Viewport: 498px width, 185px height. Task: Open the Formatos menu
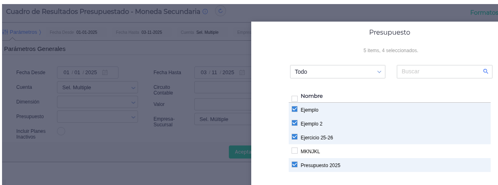[x=484, y=13]
